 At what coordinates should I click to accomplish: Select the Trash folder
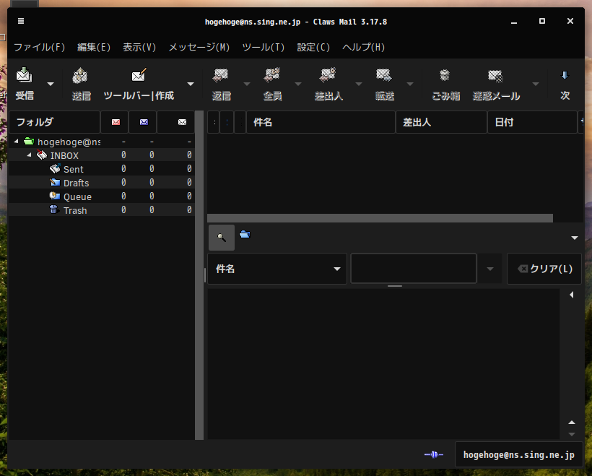[101, 209]
